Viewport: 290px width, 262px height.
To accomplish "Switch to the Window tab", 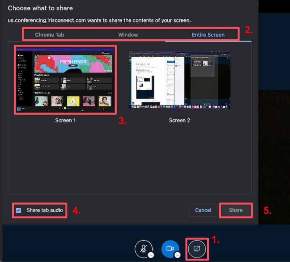I will [128, 35].
